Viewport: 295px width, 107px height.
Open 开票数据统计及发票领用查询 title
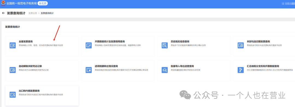click(110, 42)
